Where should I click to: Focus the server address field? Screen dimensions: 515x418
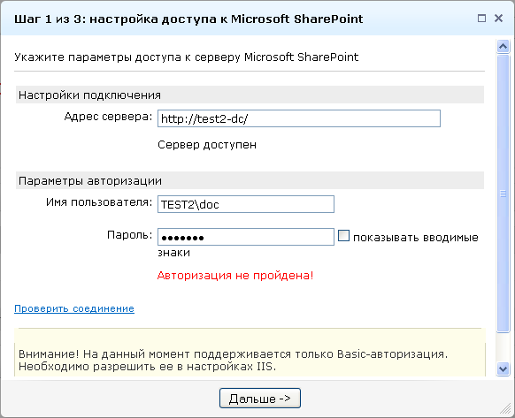click(x=299, y=118)
